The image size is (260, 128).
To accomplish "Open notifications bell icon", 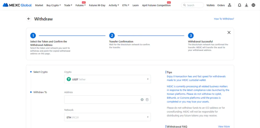I will pos(239,5).
